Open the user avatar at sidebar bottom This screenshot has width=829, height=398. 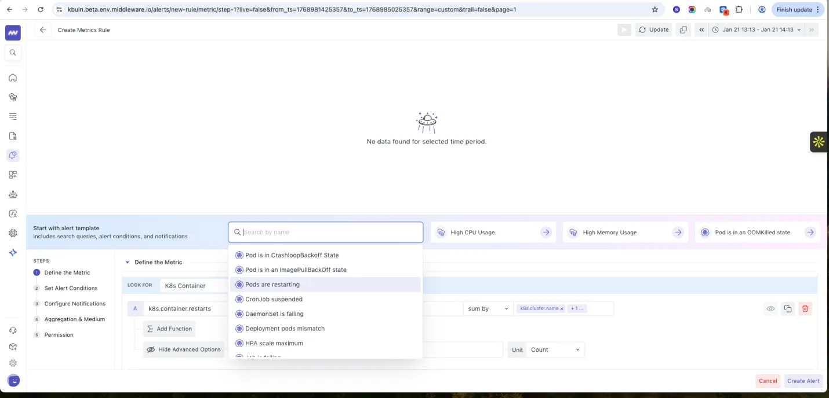[13, 380]
